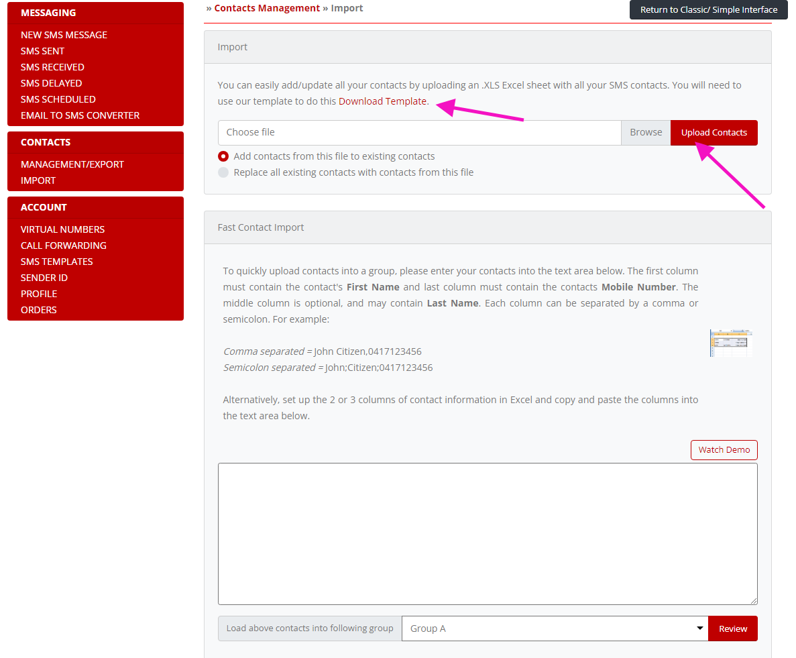The image size is (796, 658).
Task: Download the XLS contacts template
Action: pos(382,101)
